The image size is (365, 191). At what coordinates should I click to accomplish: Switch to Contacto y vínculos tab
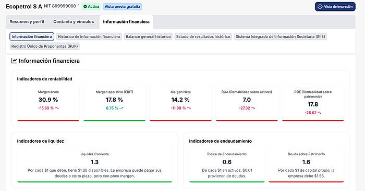74,22
